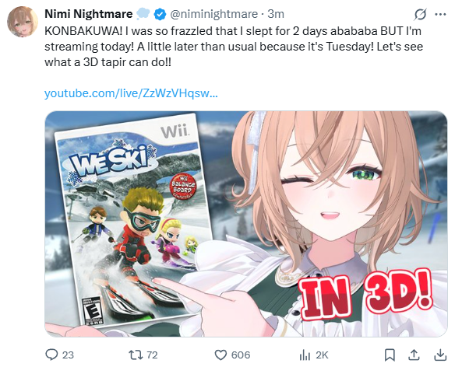Image resolution: width=455 pixels, height=367 pixels.
Task: Click the Grok slashed-circle icon
Action: [420, 14]
